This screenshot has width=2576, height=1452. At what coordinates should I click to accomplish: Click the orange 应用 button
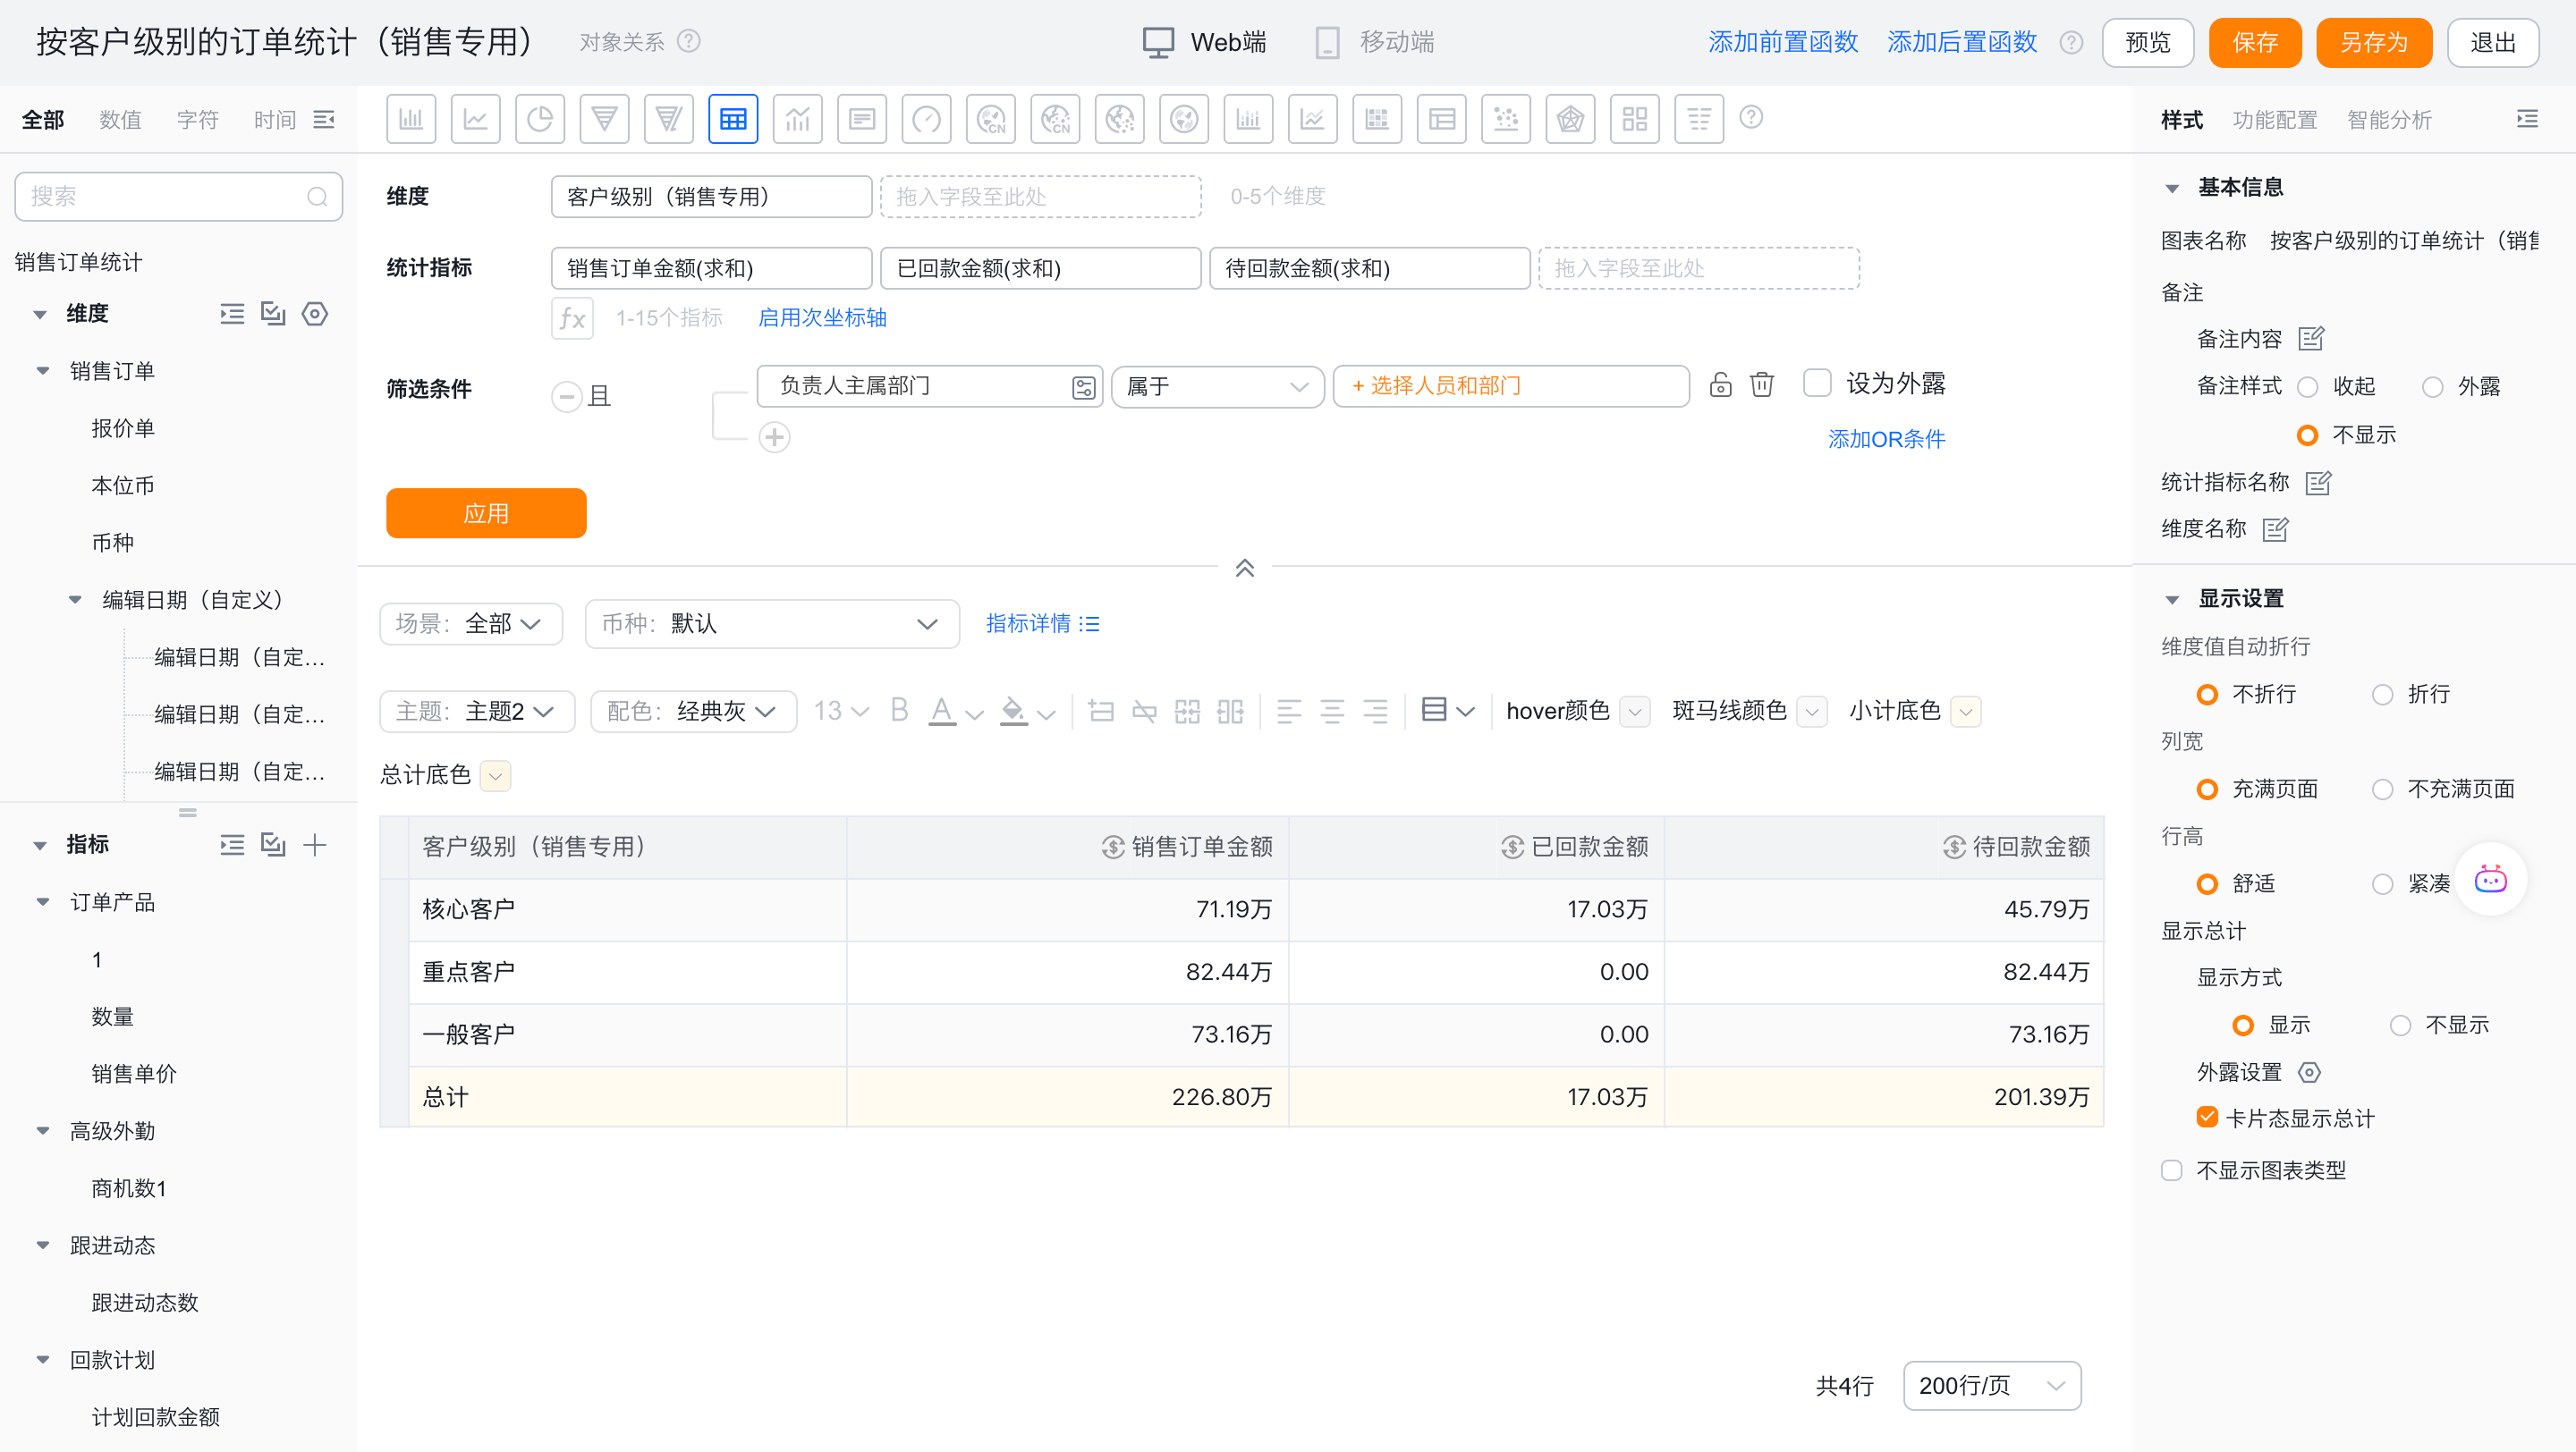click(486, 512)
